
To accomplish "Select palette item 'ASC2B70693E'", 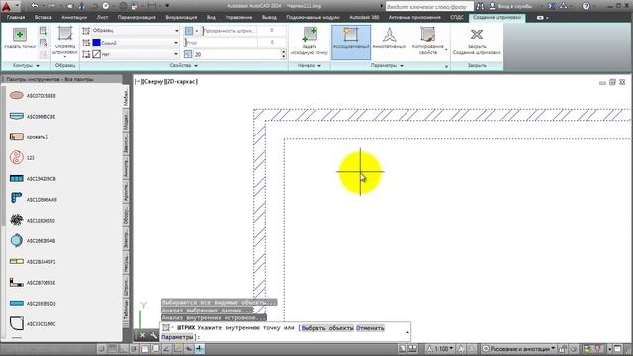I will [x=33, y=283].
